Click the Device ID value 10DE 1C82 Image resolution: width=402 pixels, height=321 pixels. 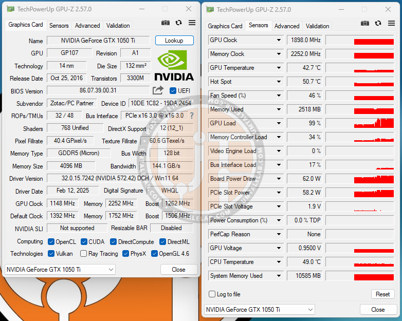point(161,103)
